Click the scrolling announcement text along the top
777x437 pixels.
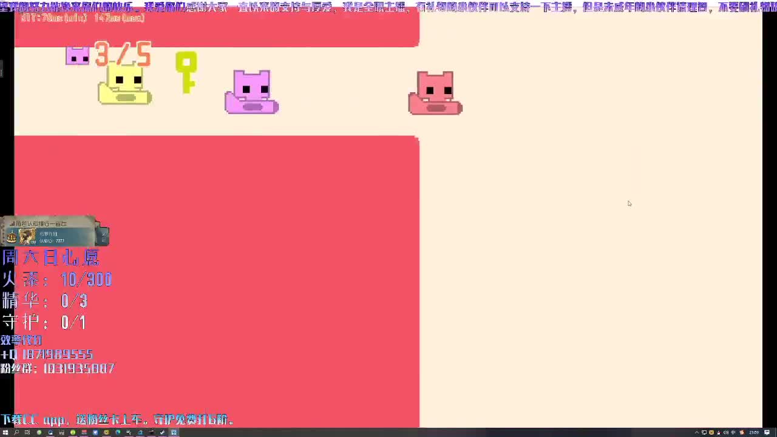coord(388,7)
